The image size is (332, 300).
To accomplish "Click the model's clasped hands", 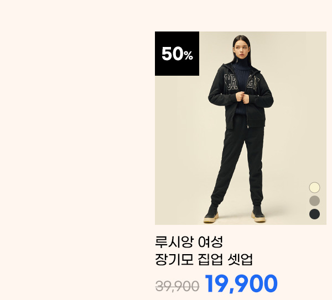I will [243, 98].
